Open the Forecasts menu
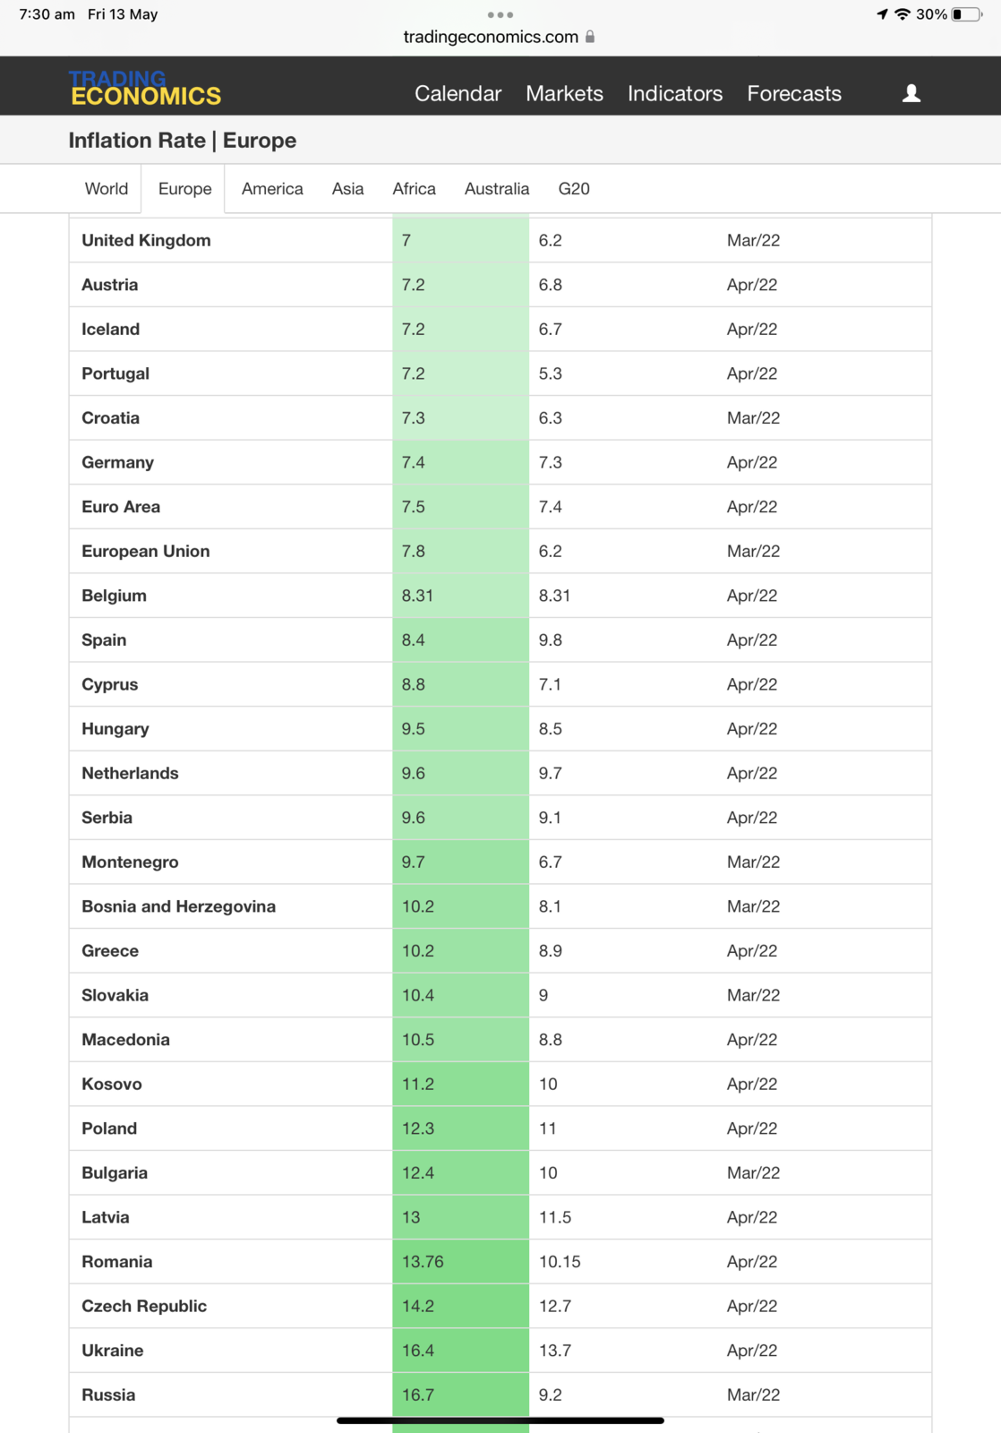This screenshot has width=1001, height=1433. [x=793, y=93]
